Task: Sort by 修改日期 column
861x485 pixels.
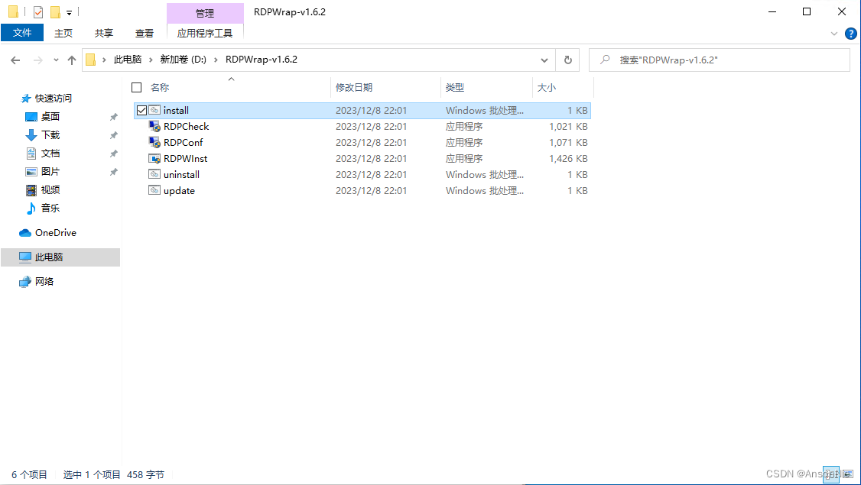Action: point(354,87)
